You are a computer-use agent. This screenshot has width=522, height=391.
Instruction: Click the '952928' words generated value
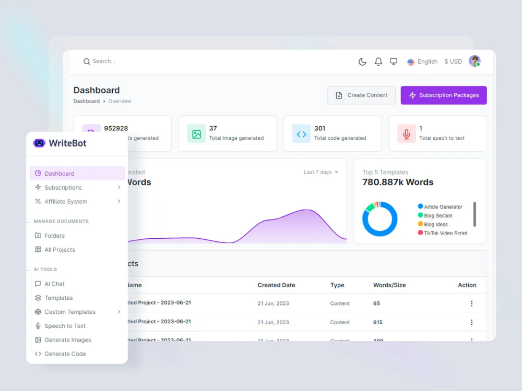[x=116, y=128]
